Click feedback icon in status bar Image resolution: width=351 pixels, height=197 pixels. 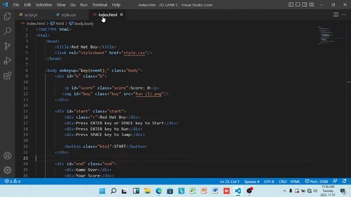335,181
